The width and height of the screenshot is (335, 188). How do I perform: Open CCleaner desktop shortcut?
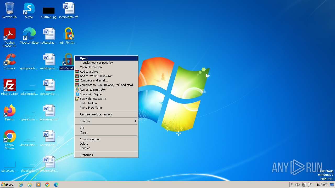(x=9, y=62)
